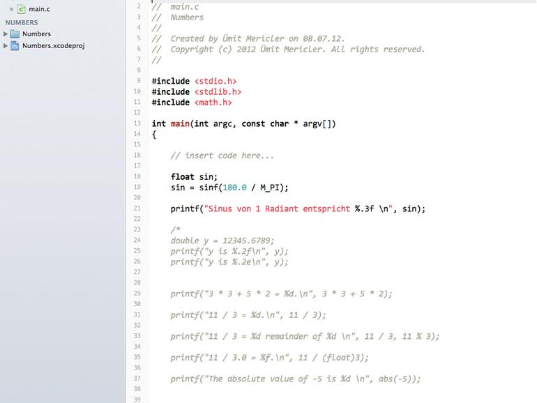Click the int main function declaration
The image size is (537, 403).
pyautogui.click(x=244, y=123)
